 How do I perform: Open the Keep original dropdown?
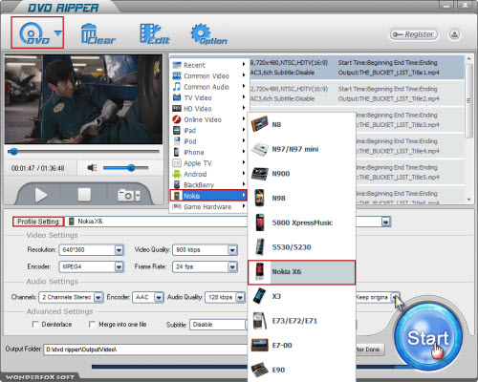click(395, 297)
